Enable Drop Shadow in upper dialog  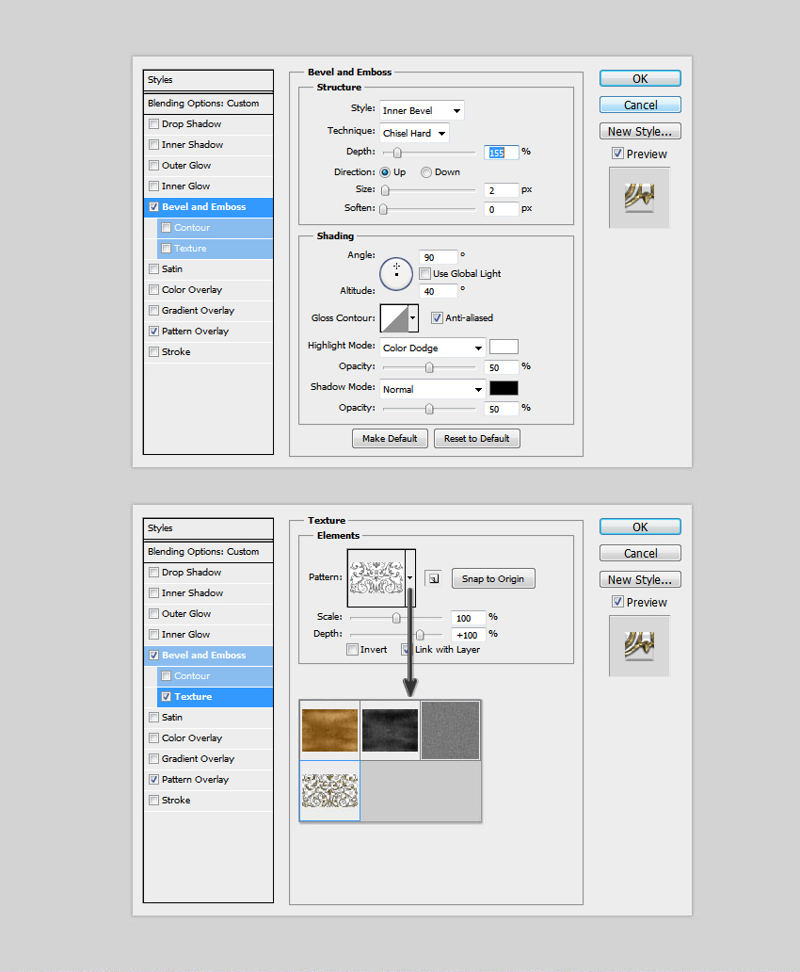click(153, 124)
